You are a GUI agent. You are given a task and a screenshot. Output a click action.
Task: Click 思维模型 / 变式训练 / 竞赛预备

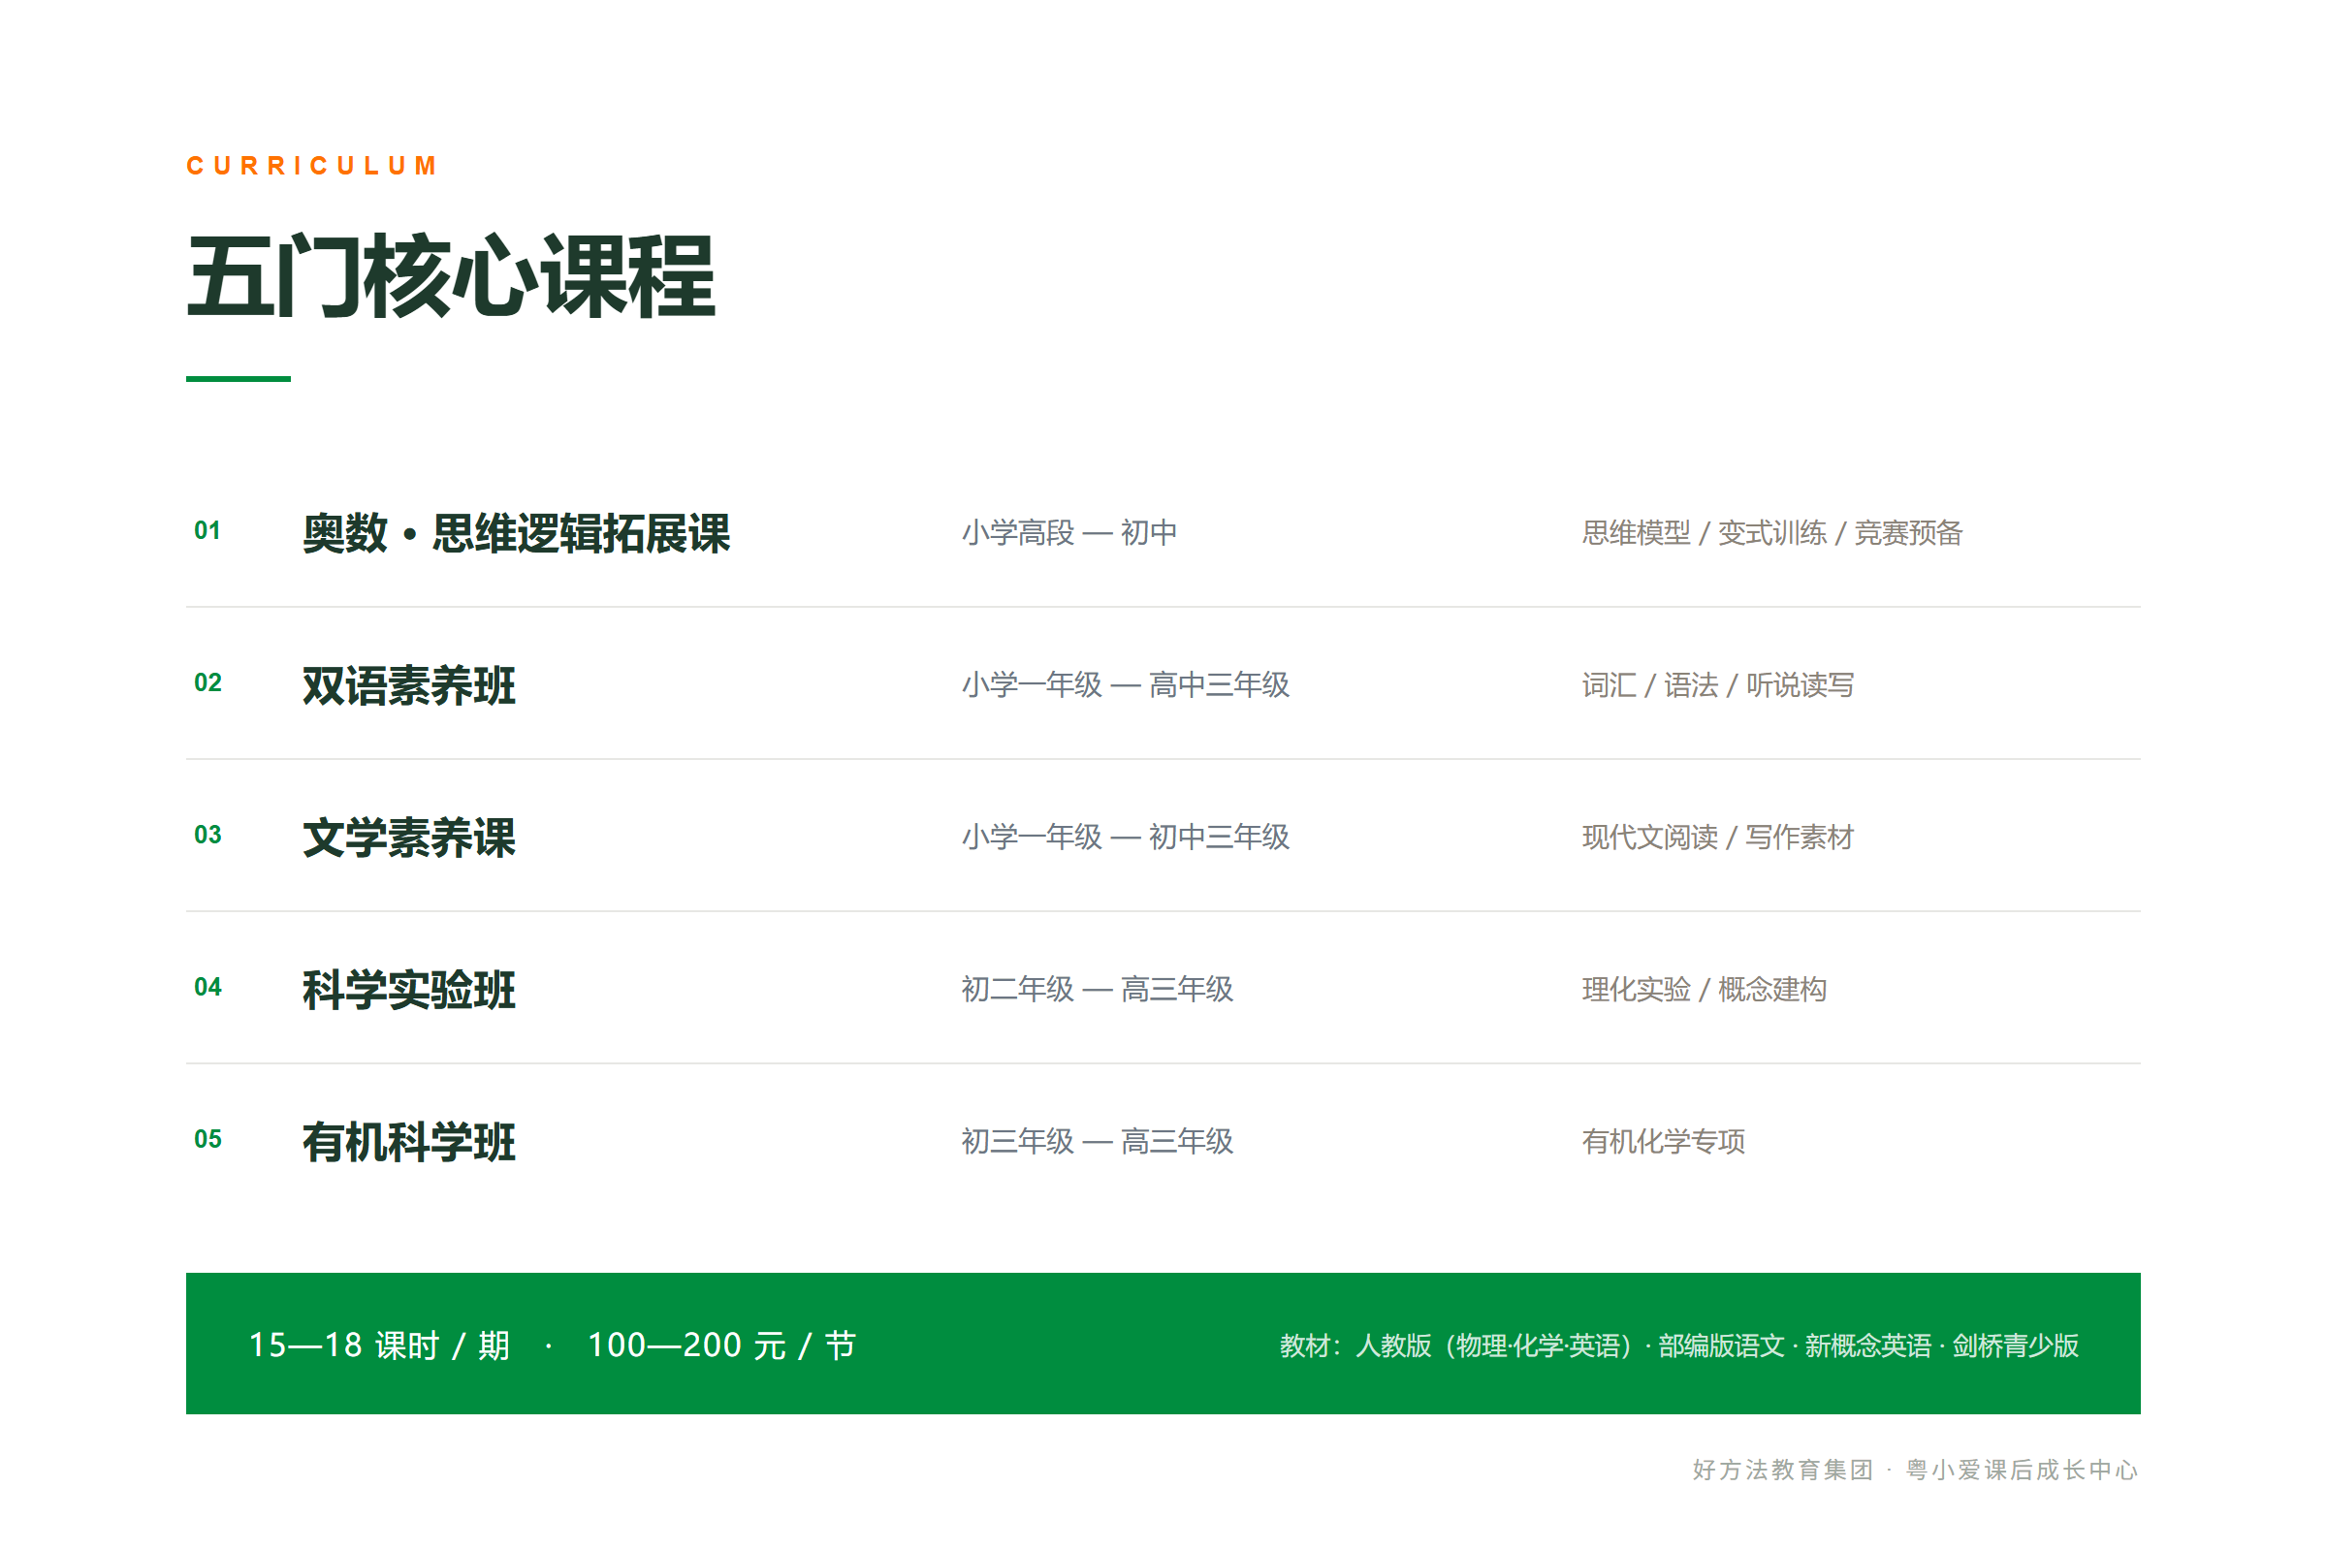point(1772,533)
